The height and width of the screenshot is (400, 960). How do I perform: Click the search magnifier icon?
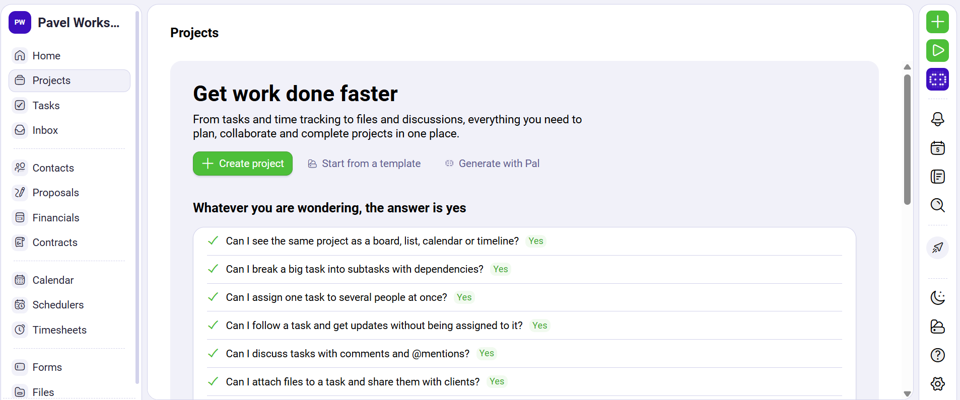[937, 205]
